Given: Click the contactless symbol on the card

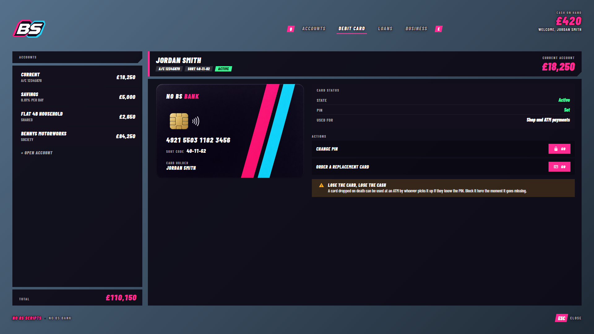Looking at the screenshot, I should 196,121.
